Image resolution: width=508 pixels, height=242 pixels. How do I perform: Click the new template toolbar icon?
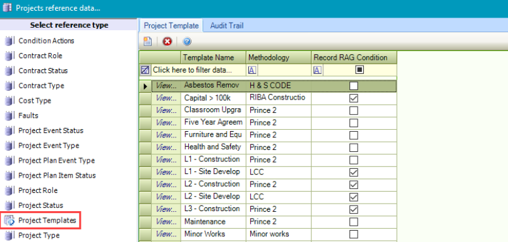pyautogui.click(x=148, y=42)
